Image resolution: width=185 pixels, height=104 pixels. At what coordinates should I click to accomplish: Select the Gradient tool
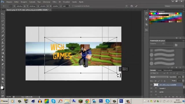3,53
